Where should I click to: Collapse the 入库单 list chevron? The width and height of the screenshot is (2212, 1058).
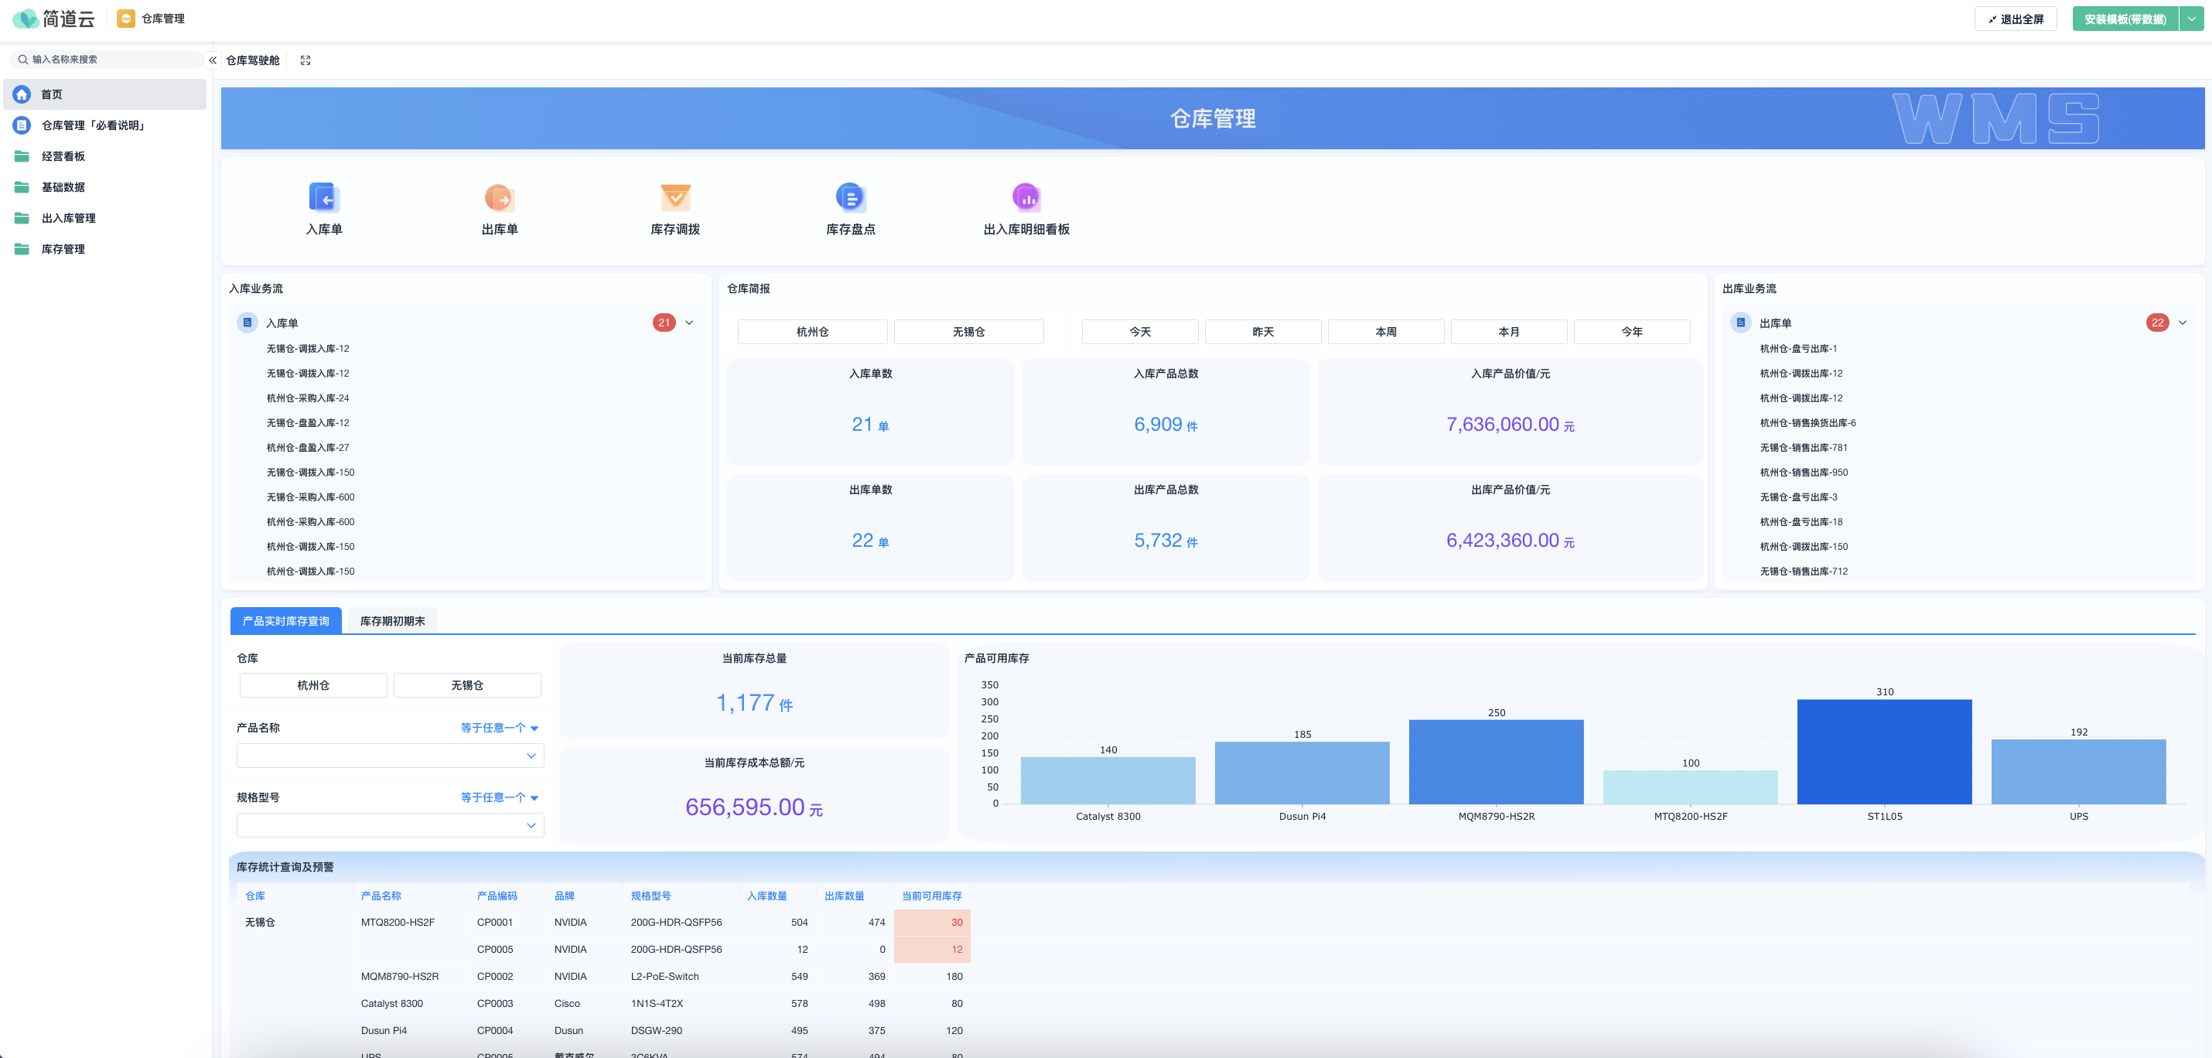pyautogui.click(x=688, y=323)
